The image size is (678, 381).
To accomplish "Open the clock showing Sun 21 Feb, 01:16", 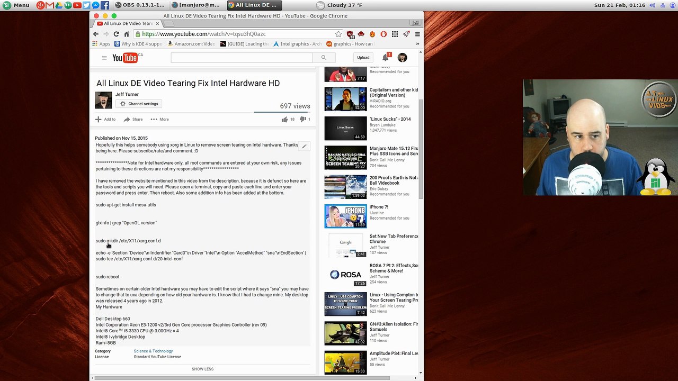I will point(619,5).
